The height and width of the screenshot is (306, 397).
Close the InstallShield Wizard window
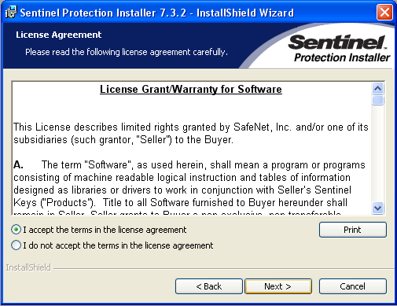click(384, 12)
